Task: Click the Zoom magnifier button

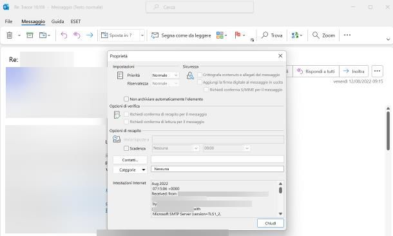Action: [x=323, y=35]
